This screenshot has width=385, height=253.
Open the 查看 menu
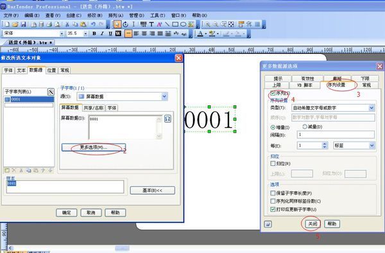pyautogui.click(x=53, y=15)
